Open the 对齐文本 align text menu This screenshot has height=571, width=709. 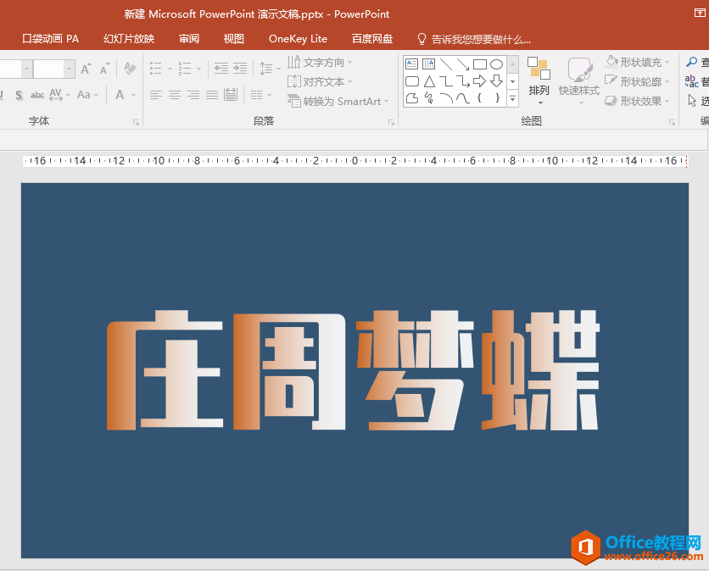pos(320,82)
